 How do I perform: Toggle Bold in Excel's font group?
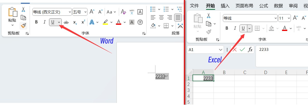(x=227, y=28)
